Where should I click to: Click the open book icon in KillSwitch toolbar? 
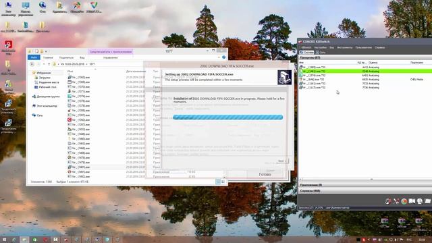[x=412, y=201]
